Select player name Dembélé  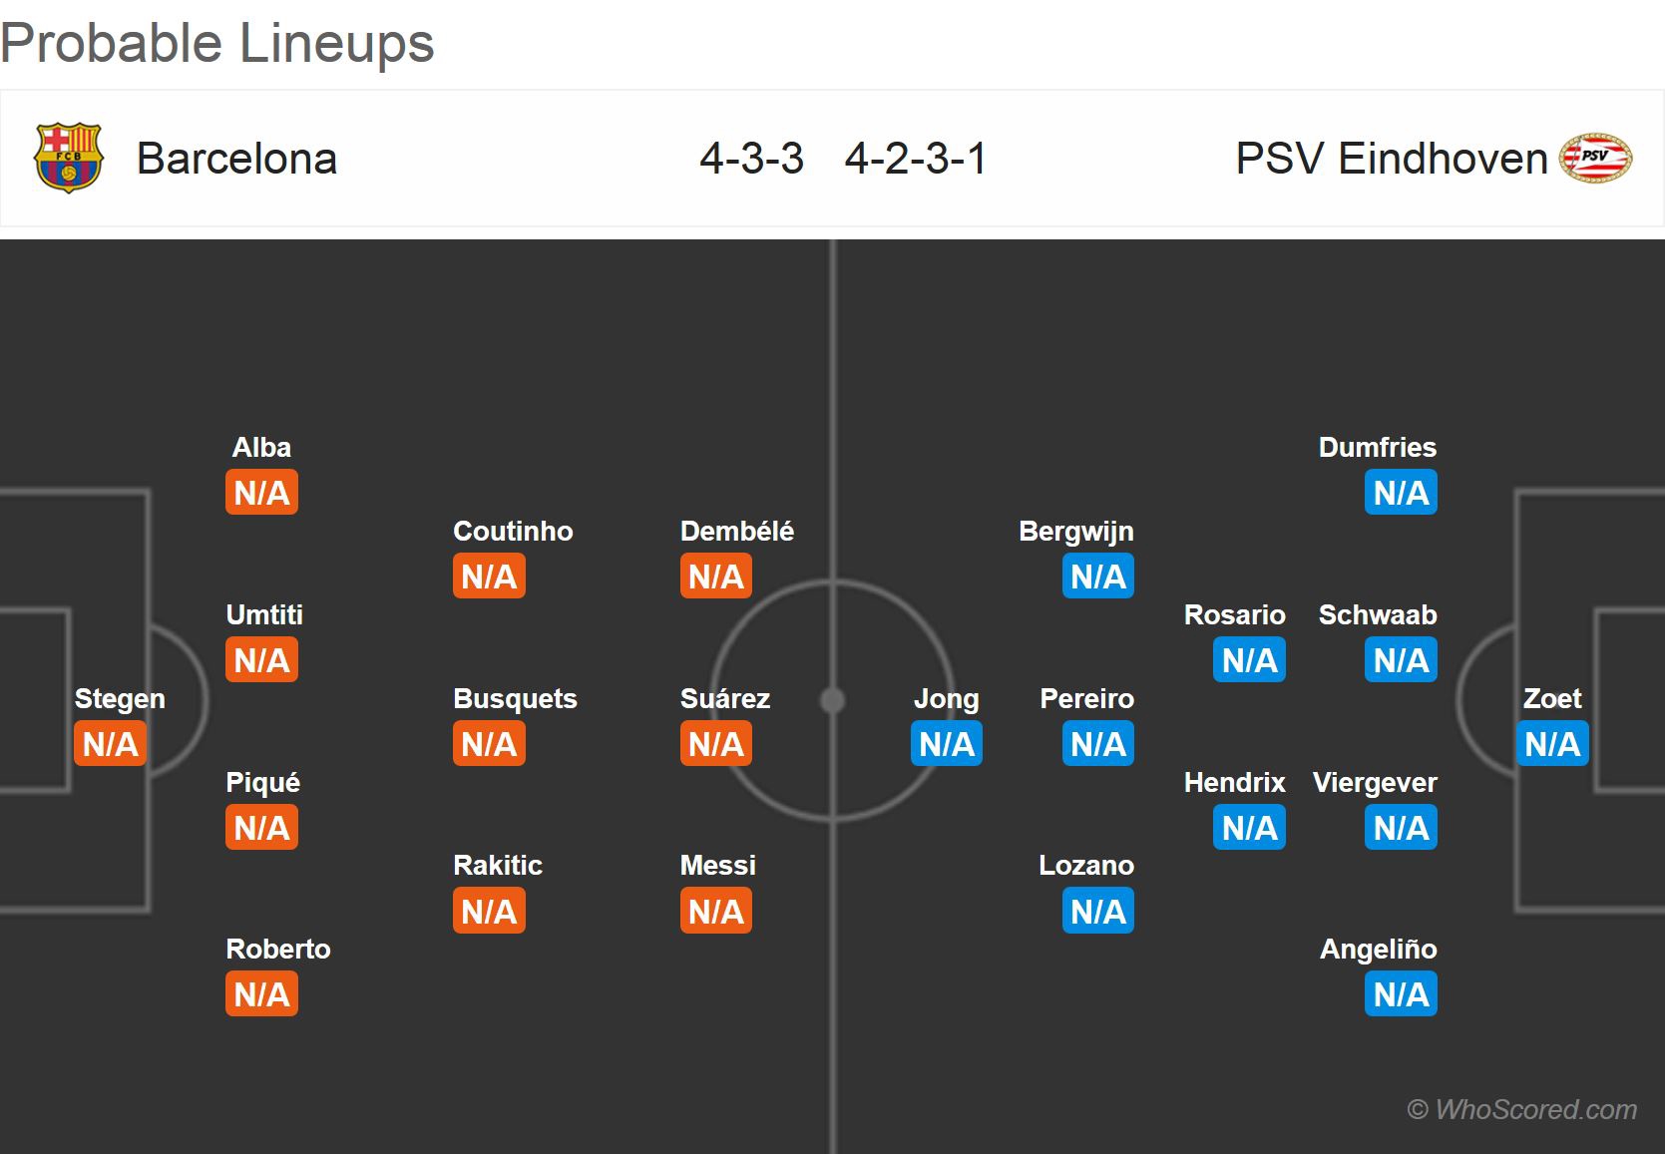click(737, 531)
